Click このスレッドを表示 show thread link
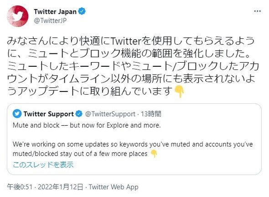The height and width of the screenshot is (197, 269). coord(43,165)
